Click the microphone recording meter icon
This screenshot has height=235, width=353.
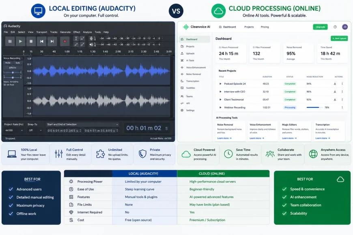point(91,38)
